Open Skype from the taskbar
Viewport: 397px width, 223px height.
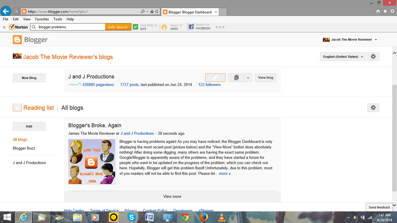click(131, 217)
